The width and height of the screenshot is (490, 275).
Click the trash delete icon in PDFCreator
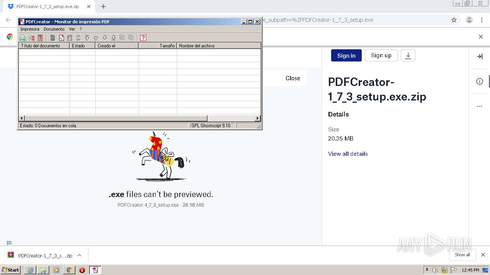(78, 38)
